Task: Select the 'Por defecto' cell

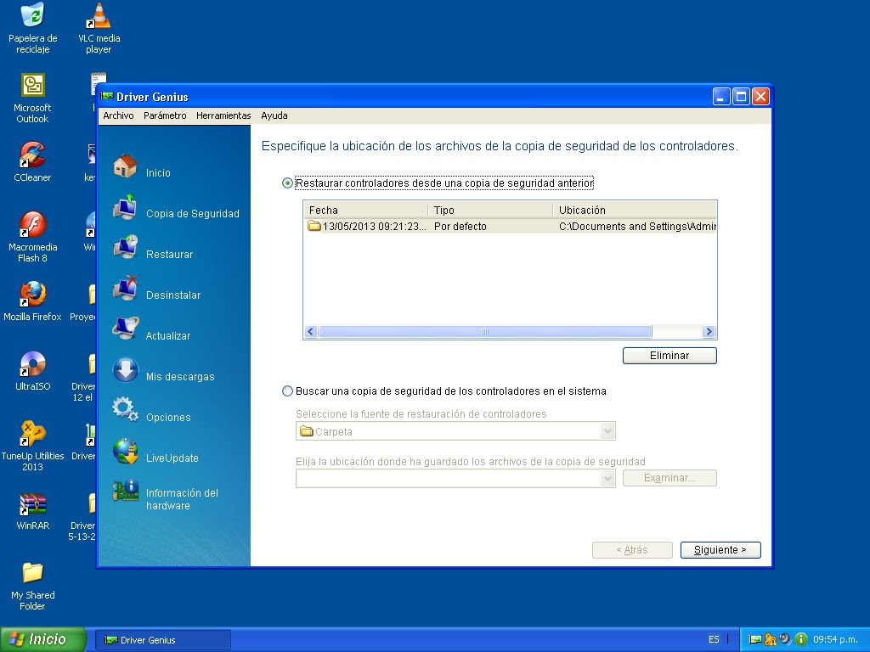Action: [x=460, y=226]
